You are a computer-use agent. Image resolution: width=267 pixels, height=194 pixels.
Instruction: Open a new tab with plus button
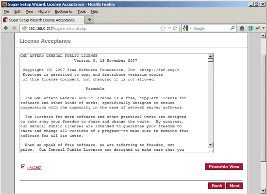(89, 20)
